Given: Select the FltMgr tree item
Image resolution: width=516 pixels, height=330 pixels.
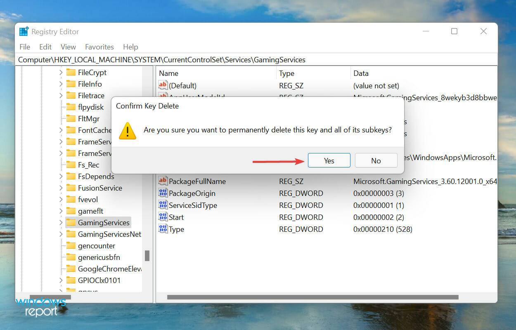Looking at the screenshot, I should click(x=89, y=118).
